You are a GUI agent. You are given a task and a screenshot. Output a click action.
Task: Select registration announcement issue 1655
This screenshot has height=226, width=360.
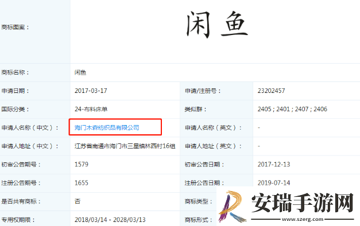pyautogui.click(x=82, y=183)
